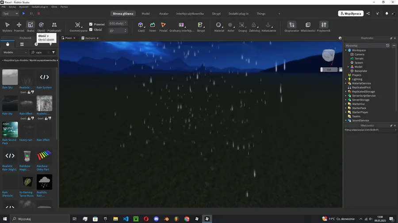Screen dimensions: 398x223
Task: Click the Postać (Character) icon
Action: [x=163, y=26]
